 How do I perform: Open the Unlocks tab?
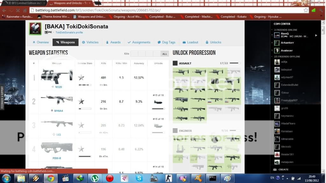pos(214,42)
